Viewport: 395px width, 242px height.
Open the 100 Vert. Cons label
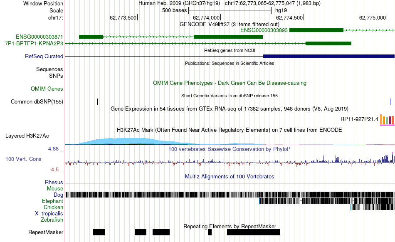coord(23,159)
